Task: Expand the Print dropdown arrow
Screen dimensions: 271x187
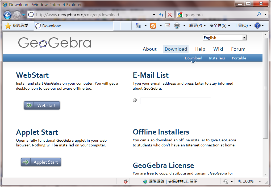Action: 184,26
